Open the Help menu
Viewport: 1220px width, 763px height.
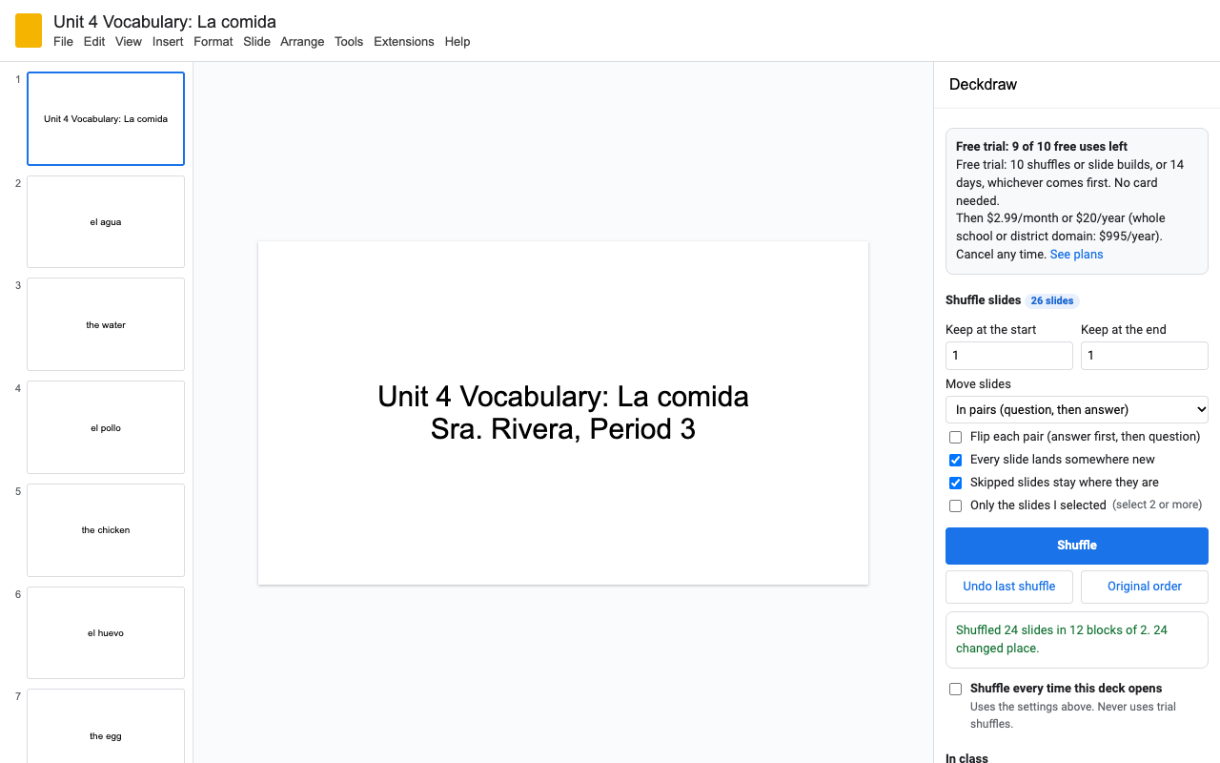coord(457,42)
